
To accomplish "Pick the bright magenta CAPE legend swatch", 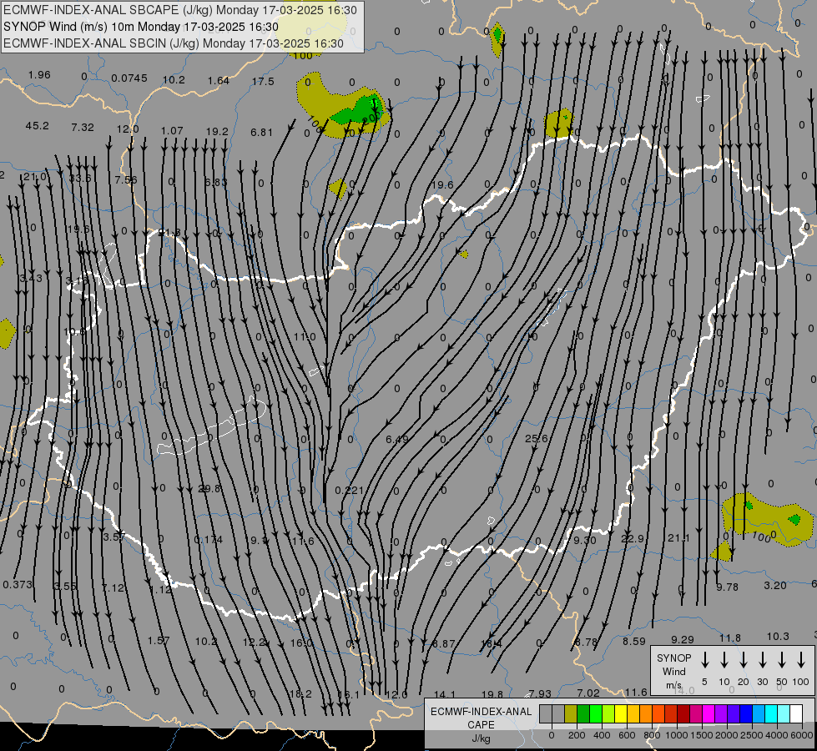I will click(709, 714).
